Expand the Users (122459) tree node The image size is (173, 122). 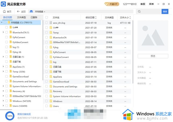[3, 106]
